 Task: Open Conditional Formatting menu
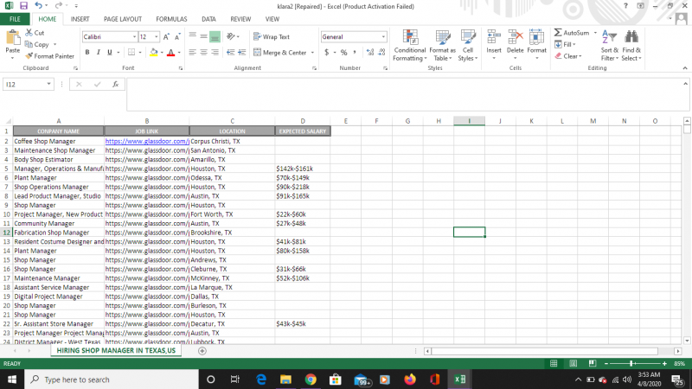tap(409, 46)
